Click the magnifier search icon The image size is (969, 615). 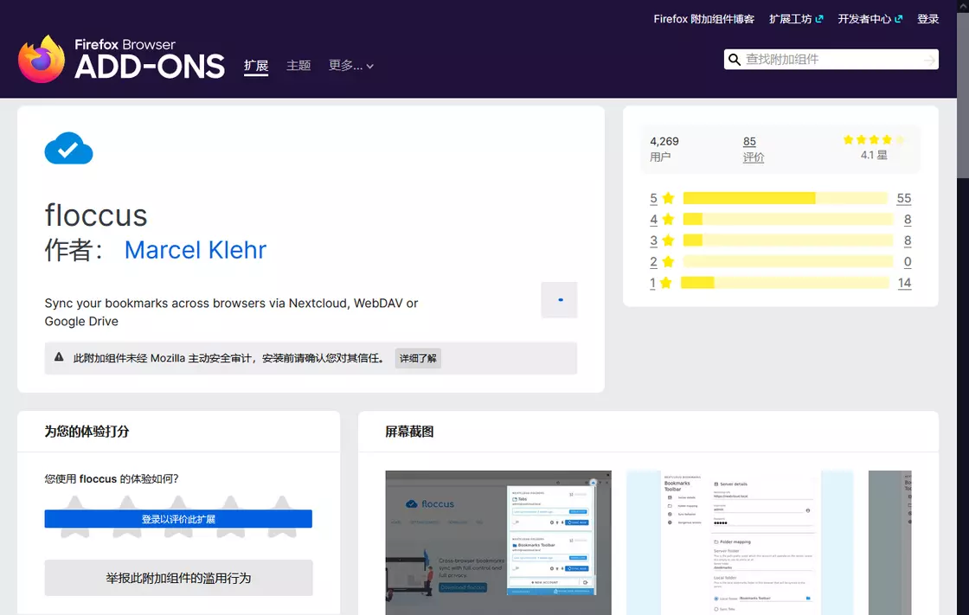click(735, 60)
